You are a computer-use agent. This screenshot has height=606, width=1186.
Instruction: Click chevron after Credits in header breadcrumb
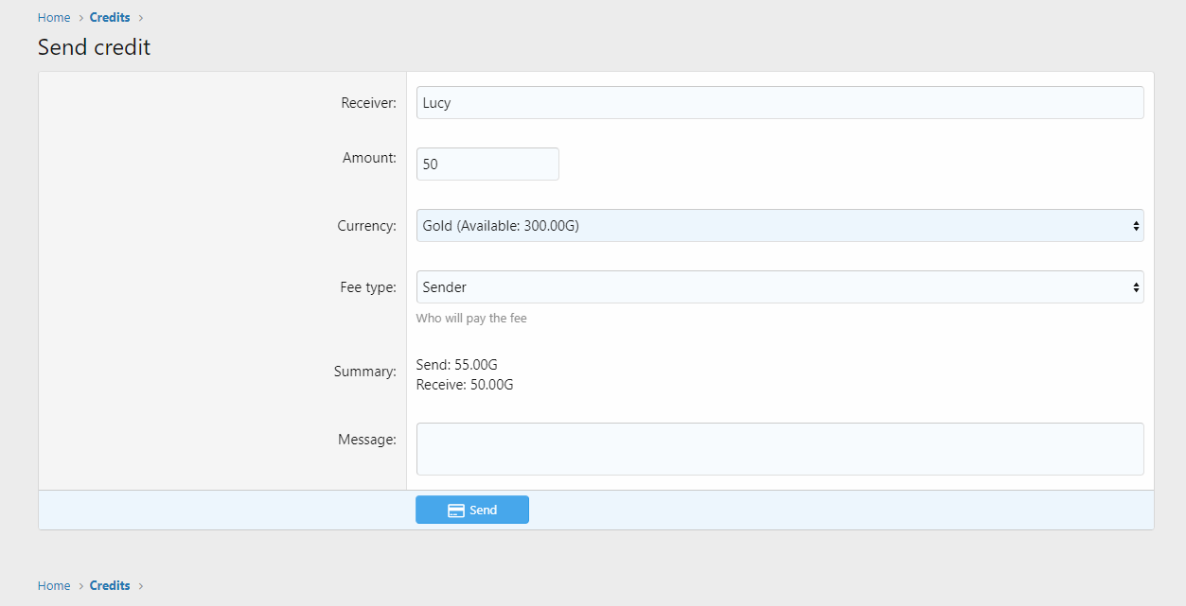(x=141, y=18)
